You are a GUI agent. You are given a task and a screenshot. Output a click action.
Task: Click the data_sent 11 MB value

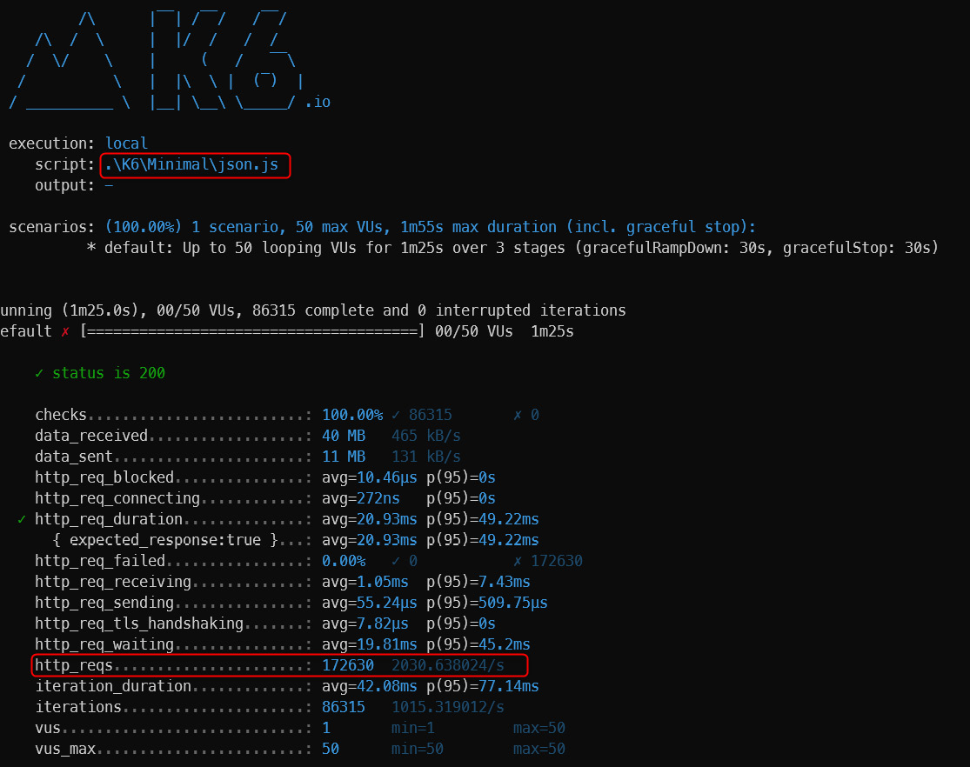tap(344, 457)
